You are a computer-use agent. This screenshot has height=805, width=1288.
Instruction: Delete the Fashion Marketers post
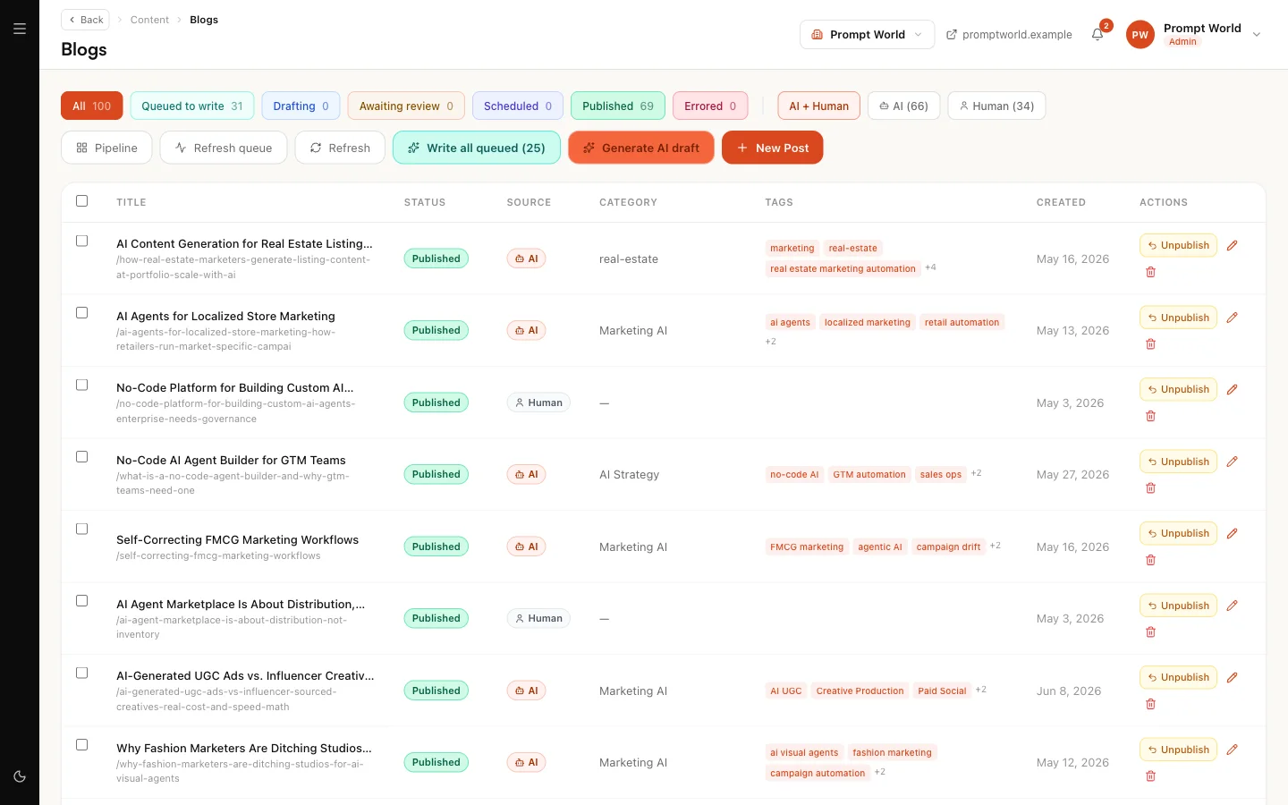pyautogui.click(x=1151, y=776)
